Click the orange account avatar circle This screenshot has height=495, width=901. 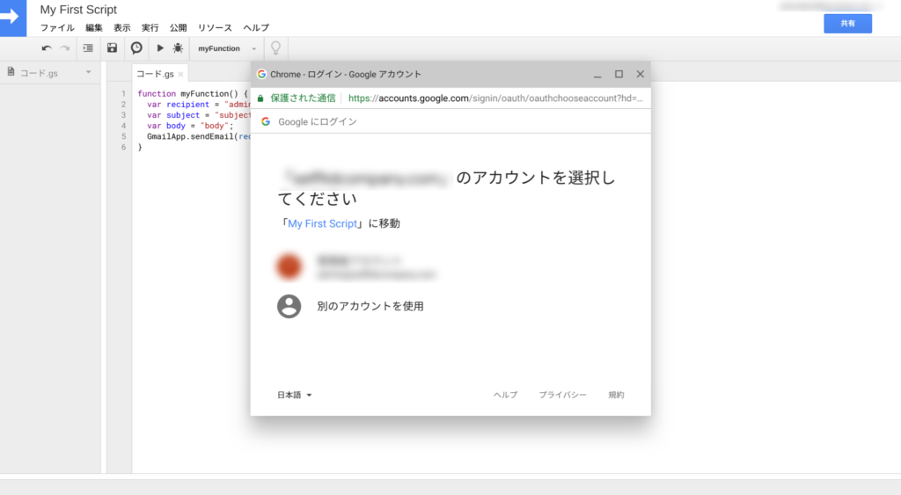click(x=289, y=267)
